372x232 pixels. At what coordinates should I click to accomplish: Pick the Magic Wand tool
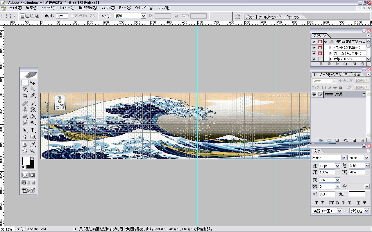[x=33, y=89]
